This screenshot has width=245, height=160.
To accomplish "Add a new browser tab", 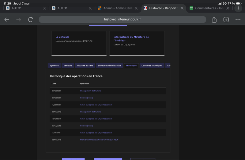I will click(238, 8).
